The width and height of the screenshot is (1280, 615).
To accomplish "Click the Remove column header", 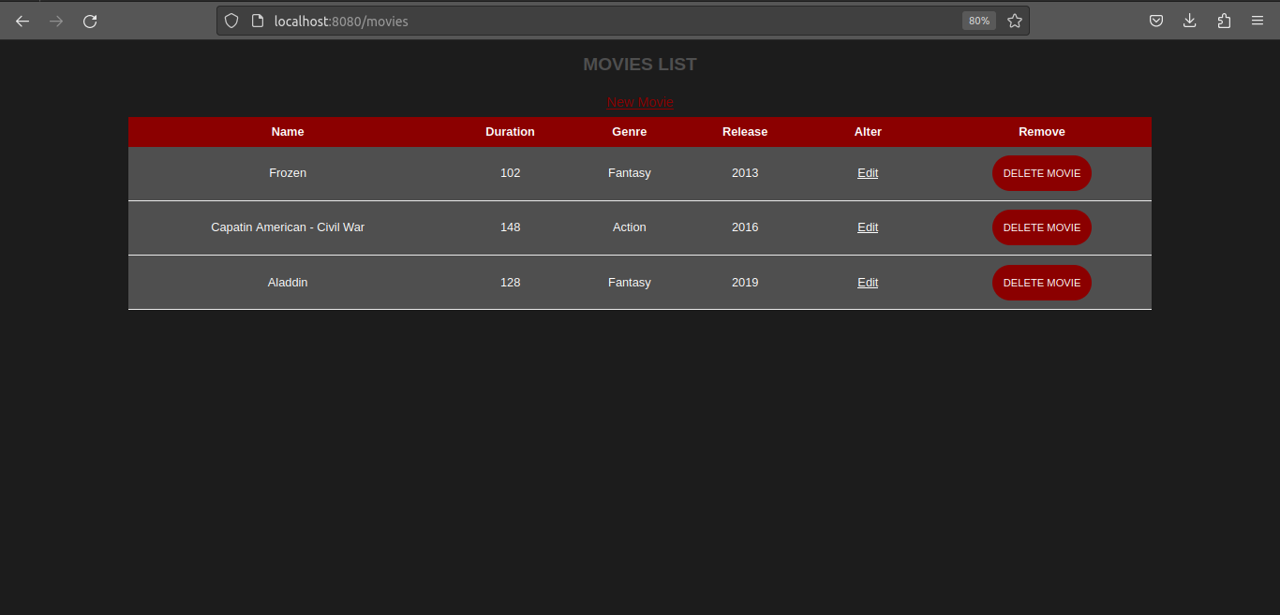I will tap(1042, 132).
